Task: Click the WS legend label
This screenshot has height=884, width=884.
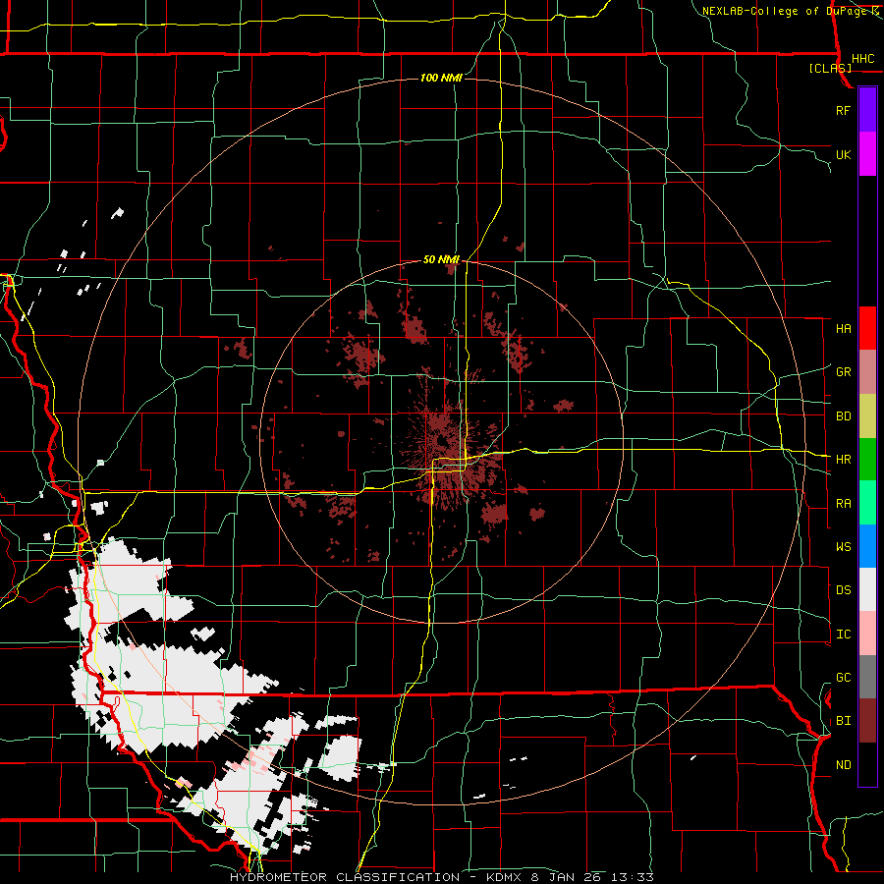Action: (843, 546)
